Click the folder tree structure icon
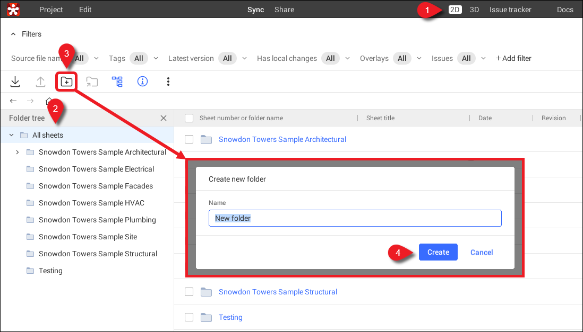The image size is (583, 332). 117,82
